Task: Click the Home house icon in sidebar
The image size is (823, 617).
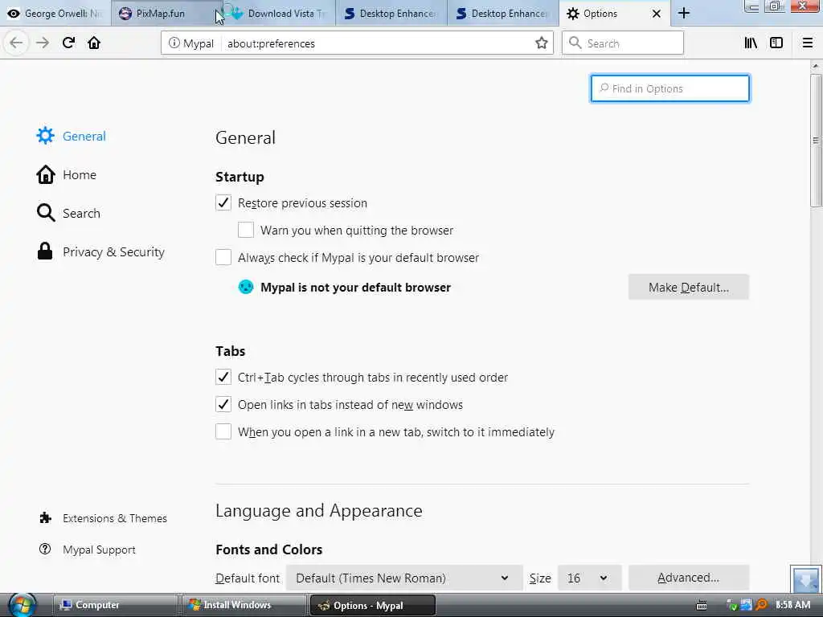Action: 46,174
